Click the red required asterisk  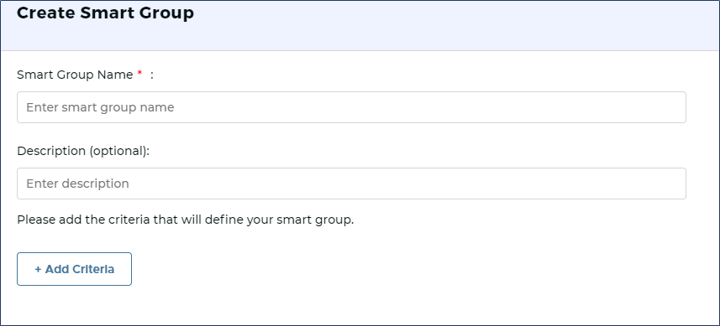pyautogui.click(x=139, y=74)
